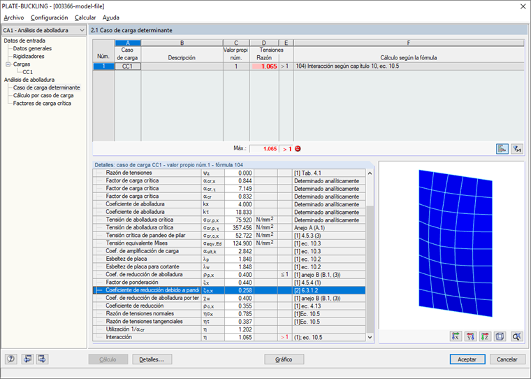
Task: Select the Coef. de amplificación de carga row
Action: [229, 251]
